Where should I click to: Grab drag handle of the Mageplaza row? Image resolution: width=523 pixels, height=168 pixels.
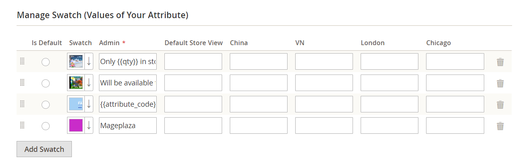point(22,125)
